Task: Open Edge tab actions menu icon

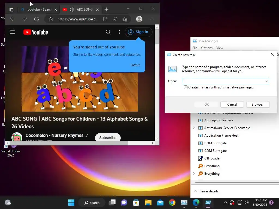Action: pos(11,10)
